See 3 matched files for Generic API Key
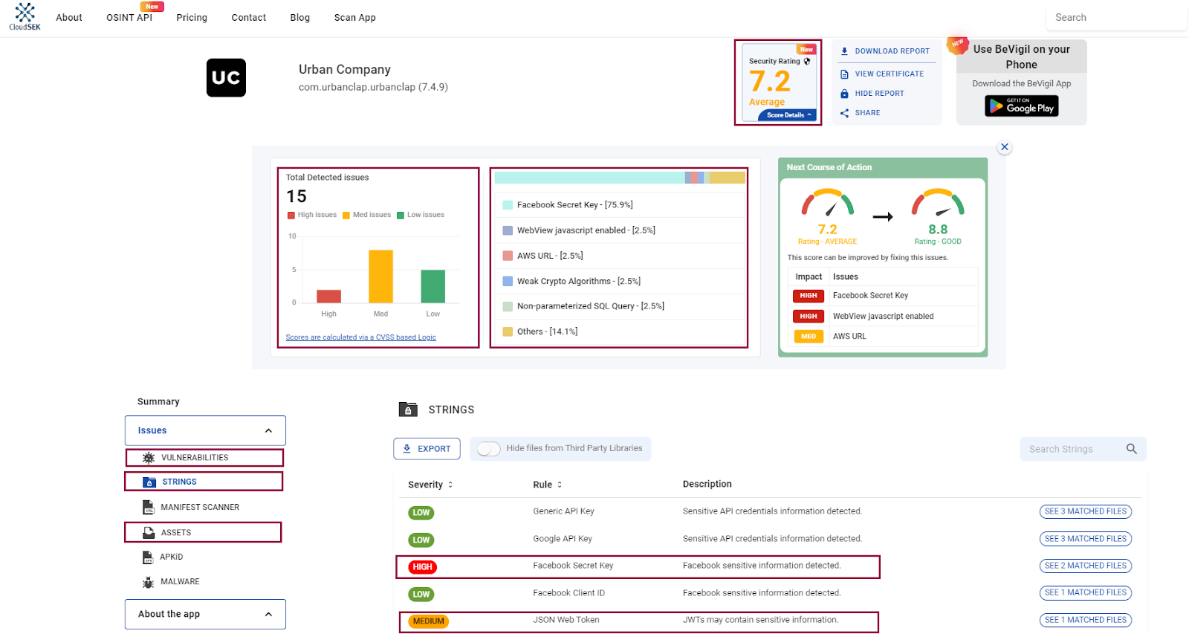 [1085, 511]
